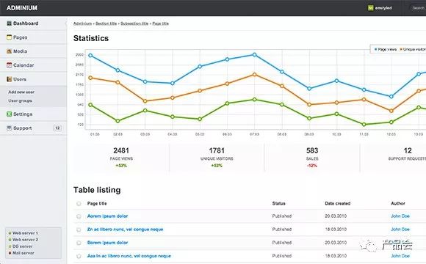Click the Table listing heading
Image resolution: width=426 pixels, height=264 pixels.
(x=97, y=190)
